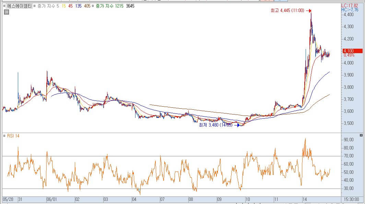
Task: Select the blue 135 moving average label
Action: [79, 6]
